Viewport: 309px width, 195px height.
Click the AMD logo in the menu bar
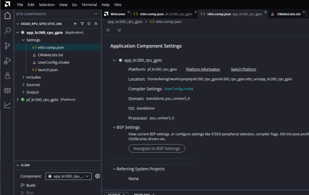tap(7, 4)
